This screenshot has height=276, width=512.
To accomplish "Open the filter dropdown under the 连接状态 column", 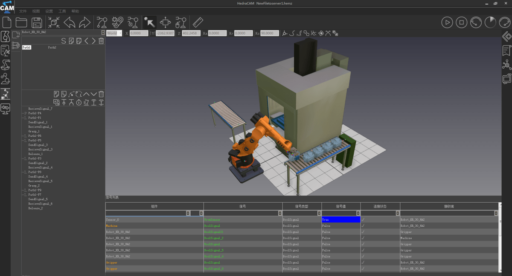I will coord(398,213).
